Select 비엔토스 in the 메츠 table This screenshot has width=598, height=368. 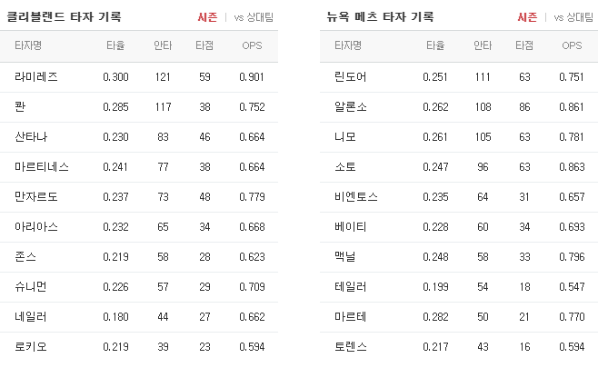point(356,197)
